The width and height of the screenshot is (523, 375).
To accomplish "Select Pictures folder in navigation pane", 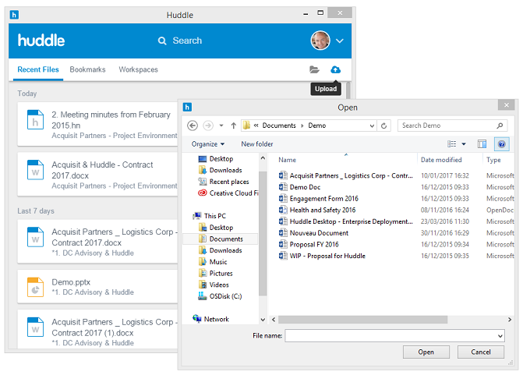I will click(x=215, y=273).
